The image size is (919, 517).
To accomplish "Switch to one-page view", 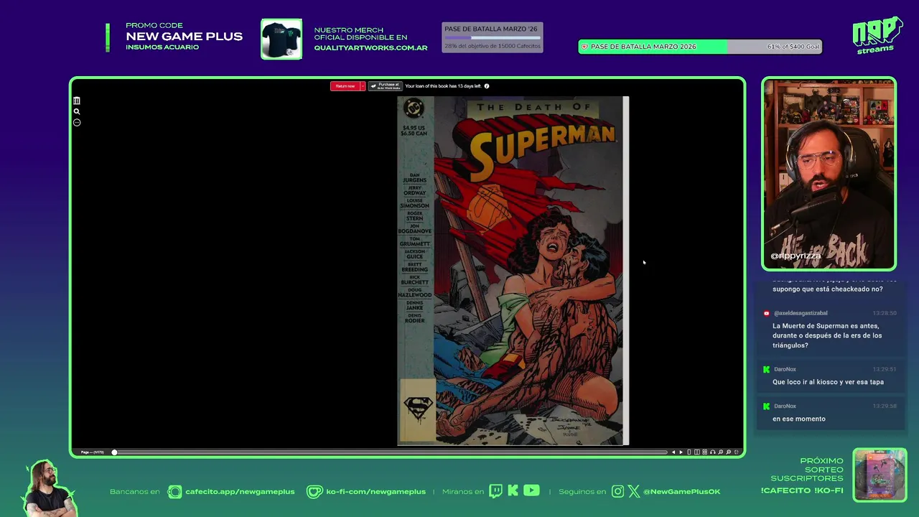I will click(689, 452).
